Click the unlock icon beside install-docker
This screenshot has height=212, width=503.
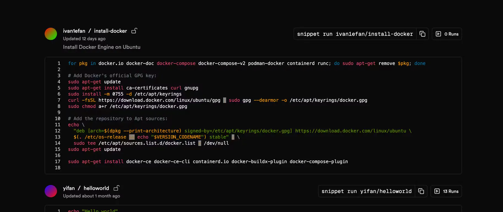[134, 31]
